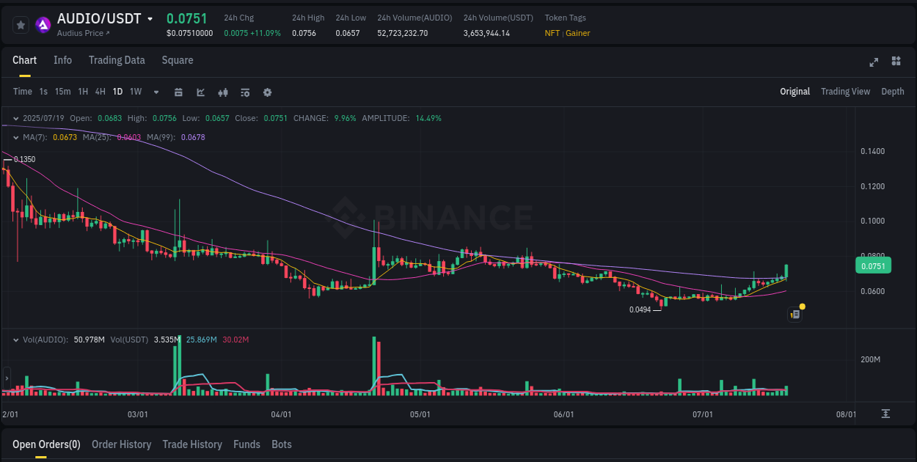917x462 pixels.
Task: Open the calendar date range picker
Action: (178, 92)
